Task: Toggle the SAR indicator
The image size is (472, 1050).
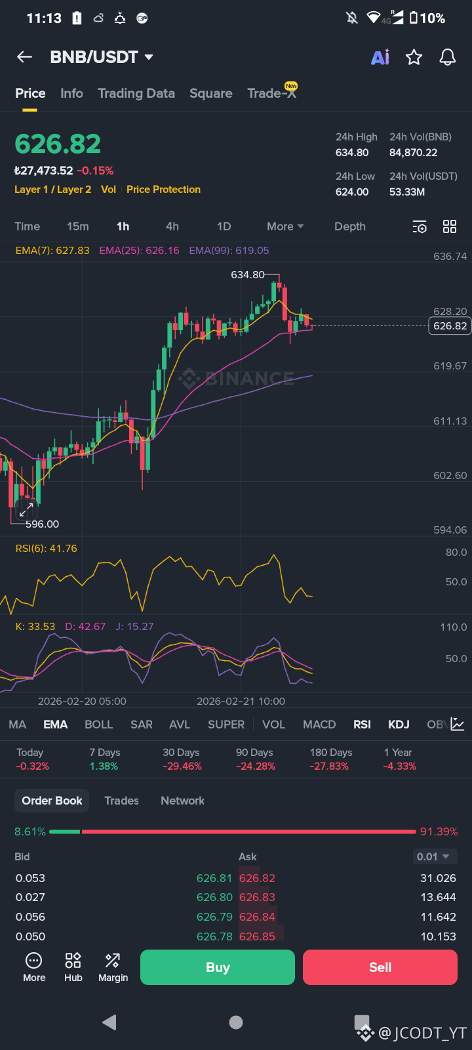Action: (142, 724)
